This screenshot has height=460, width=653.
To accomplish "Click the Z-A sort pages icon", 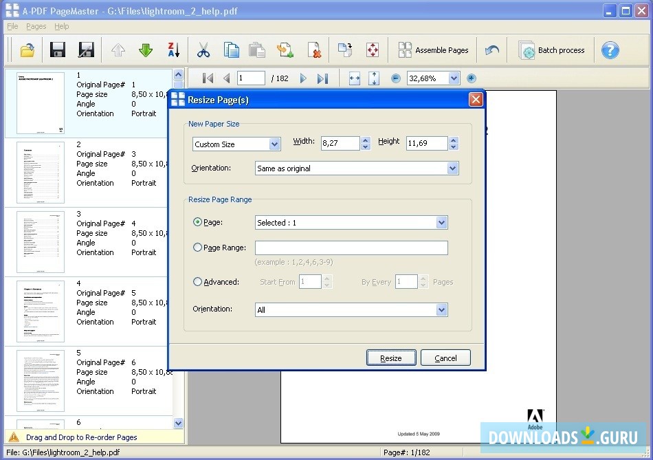I will [x=173, y=50].
